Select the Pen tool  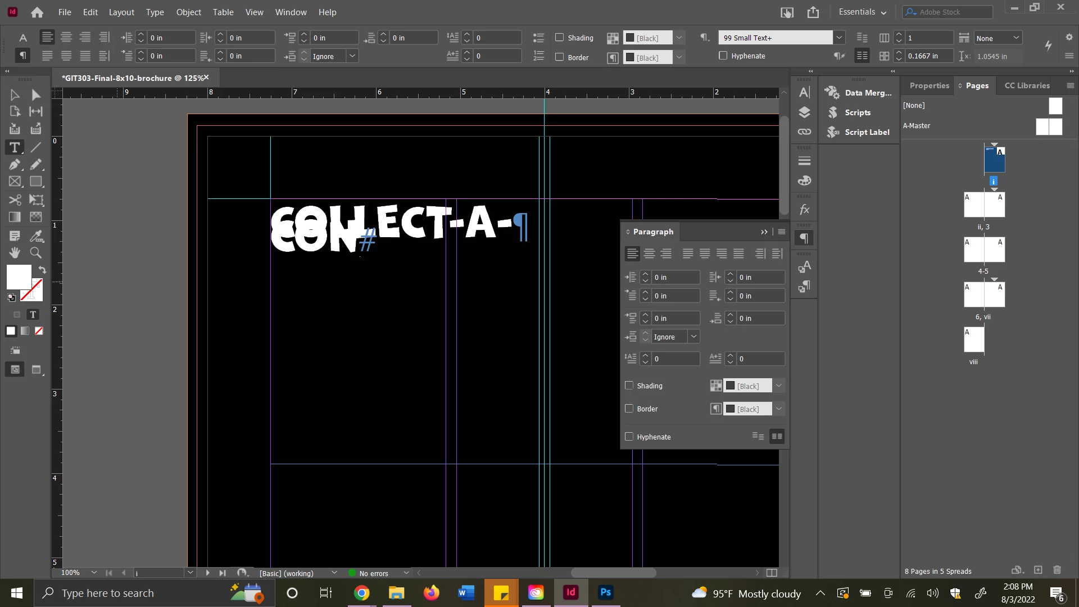15,165
